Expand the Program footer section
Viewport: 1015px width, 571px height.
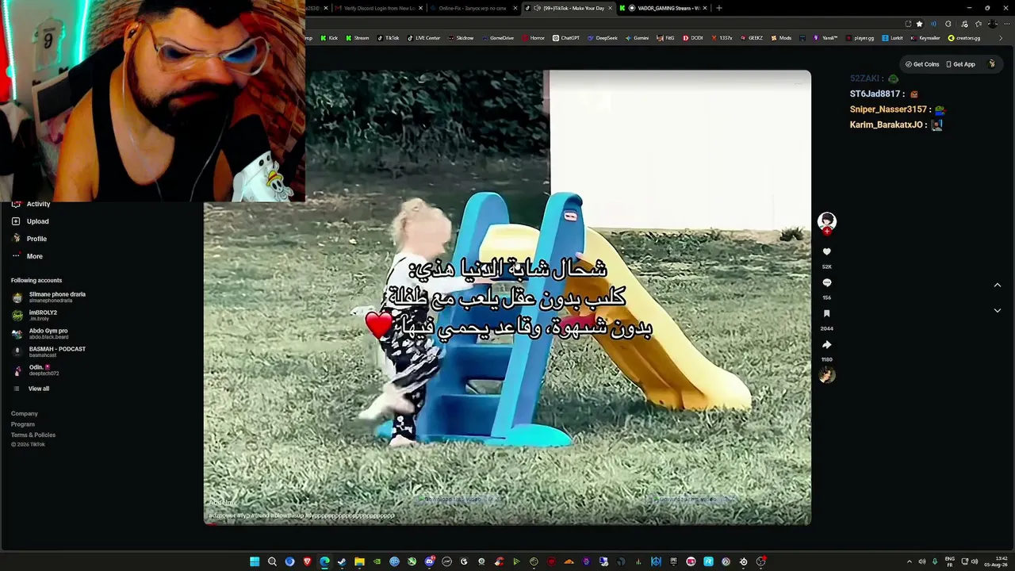23,424
